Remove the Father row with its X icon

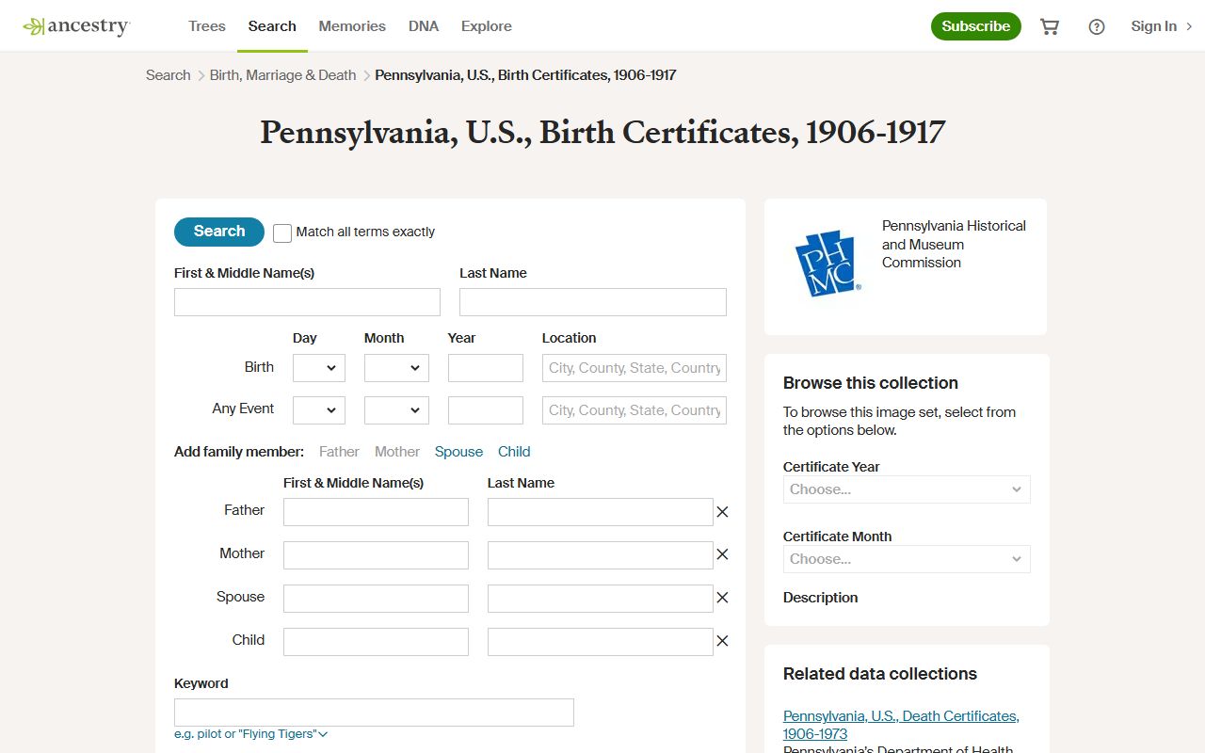click(x=722, y=512)
